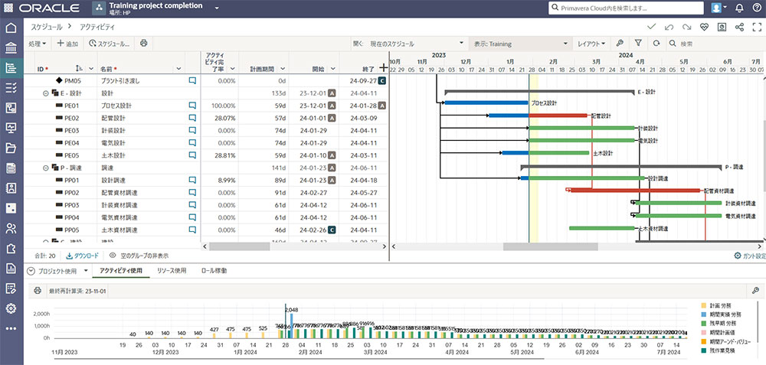Open the comment icon for PE01 row
Screen dimensions: 766x365
pyautogui.click(x=192, y=106)
